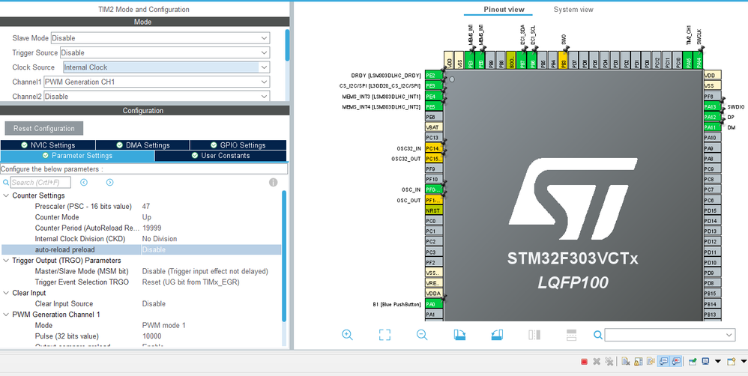Viewport: 748px width, 376px height.
Task: Click inside the parameter Search field
Action: [40, 183]
